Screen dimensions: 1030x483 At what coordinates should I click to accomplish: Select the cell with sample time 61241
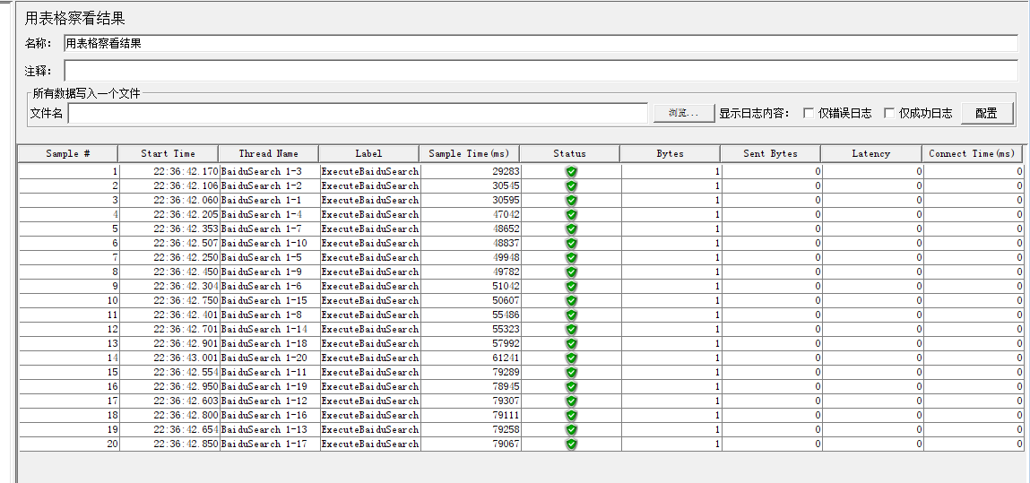click(471, 358)
